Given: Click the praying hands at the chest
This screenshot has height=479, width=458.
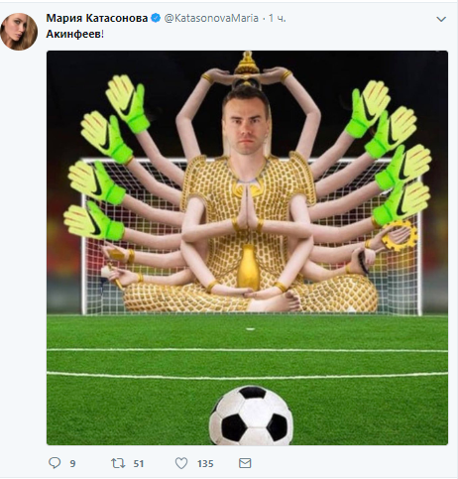Looking at the screenshot, I should point(247,207).
